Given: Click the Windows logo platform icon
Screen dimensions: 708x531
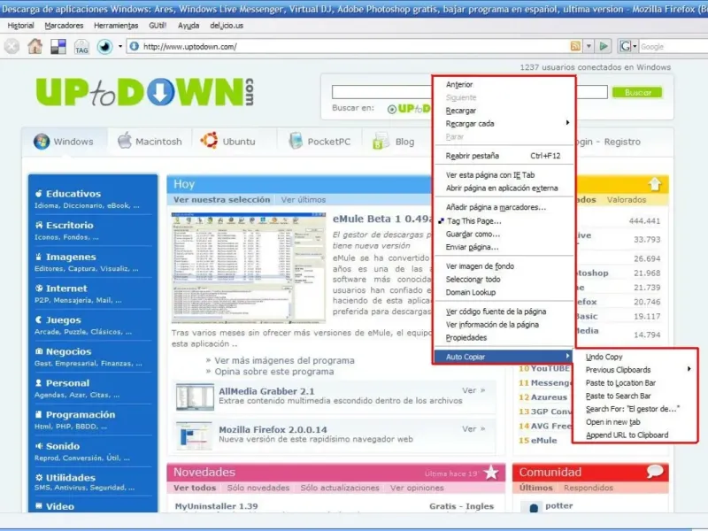Looking at the screenshot, I should pyautogui.click(x=42, y=142).
